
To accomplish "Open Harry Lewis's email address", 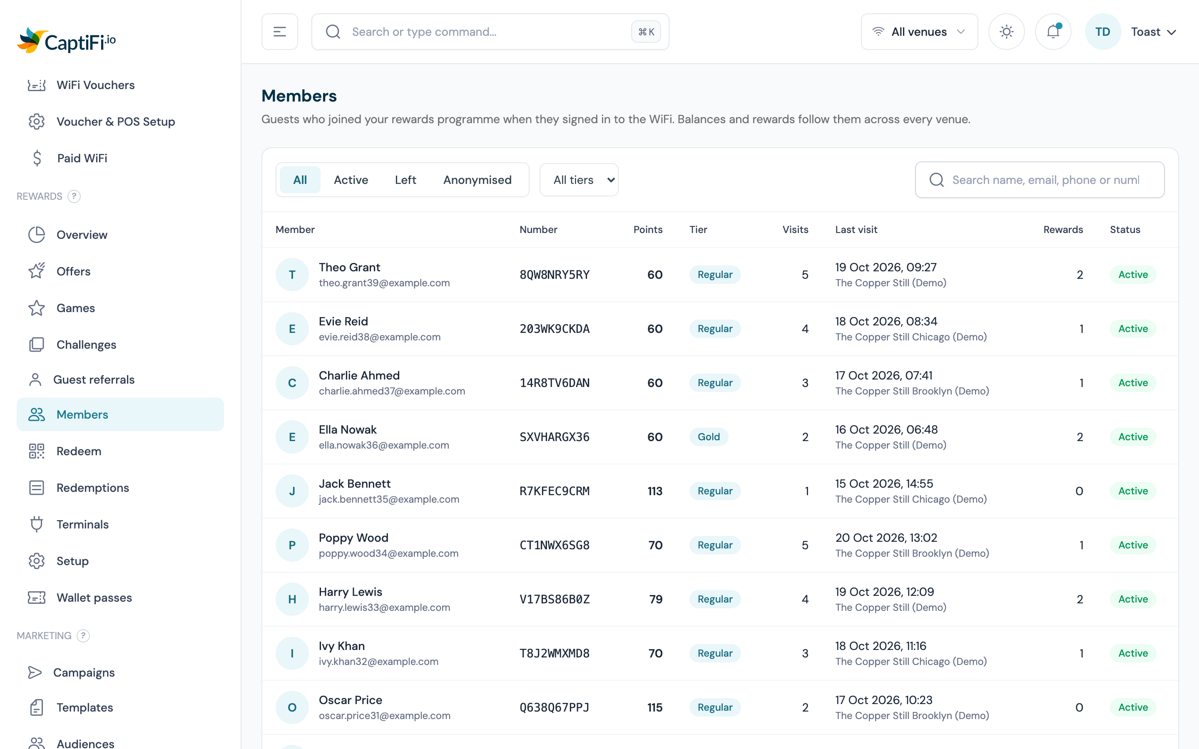I will (384, 608).
